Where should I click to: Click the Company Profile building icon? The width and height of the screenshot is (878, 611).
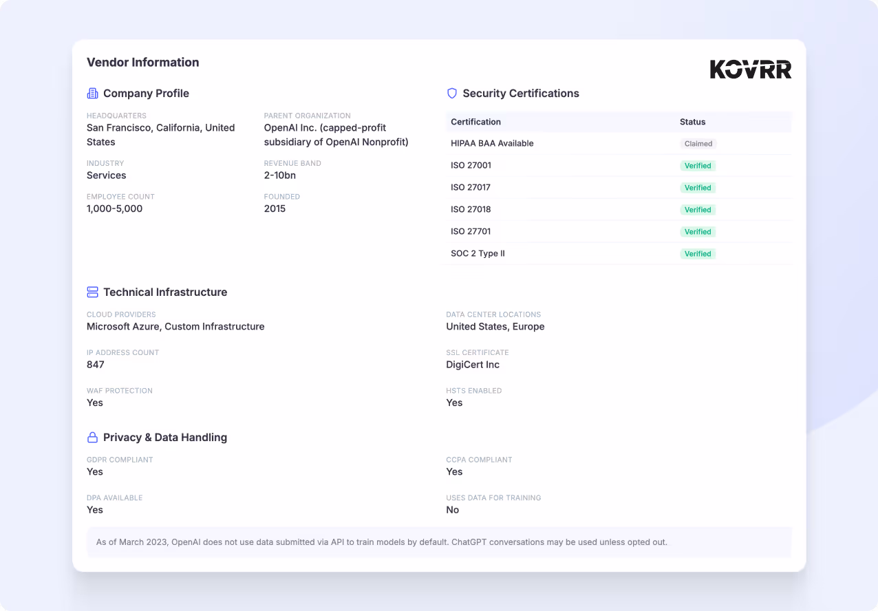click(x=92, y=93)
